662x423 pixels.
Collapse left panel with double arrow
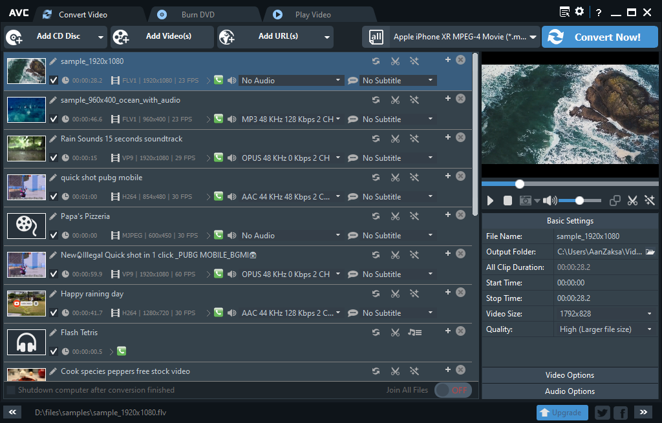13,412
